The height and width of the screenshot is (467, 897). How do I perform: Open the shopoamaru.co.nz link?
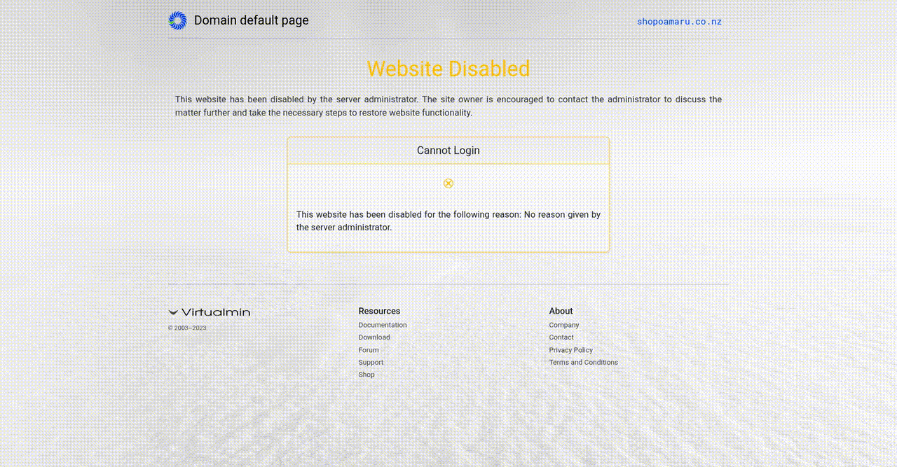click(x=679, y=22)
